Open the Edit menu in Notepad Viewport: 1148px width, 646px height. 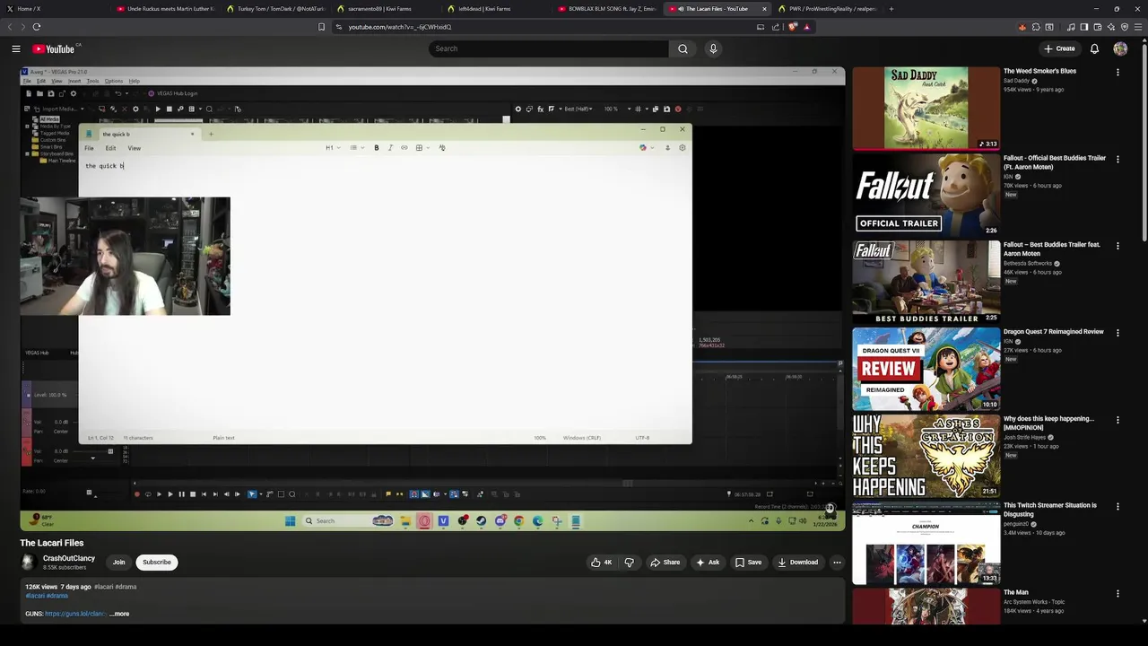tap(110, 148)
